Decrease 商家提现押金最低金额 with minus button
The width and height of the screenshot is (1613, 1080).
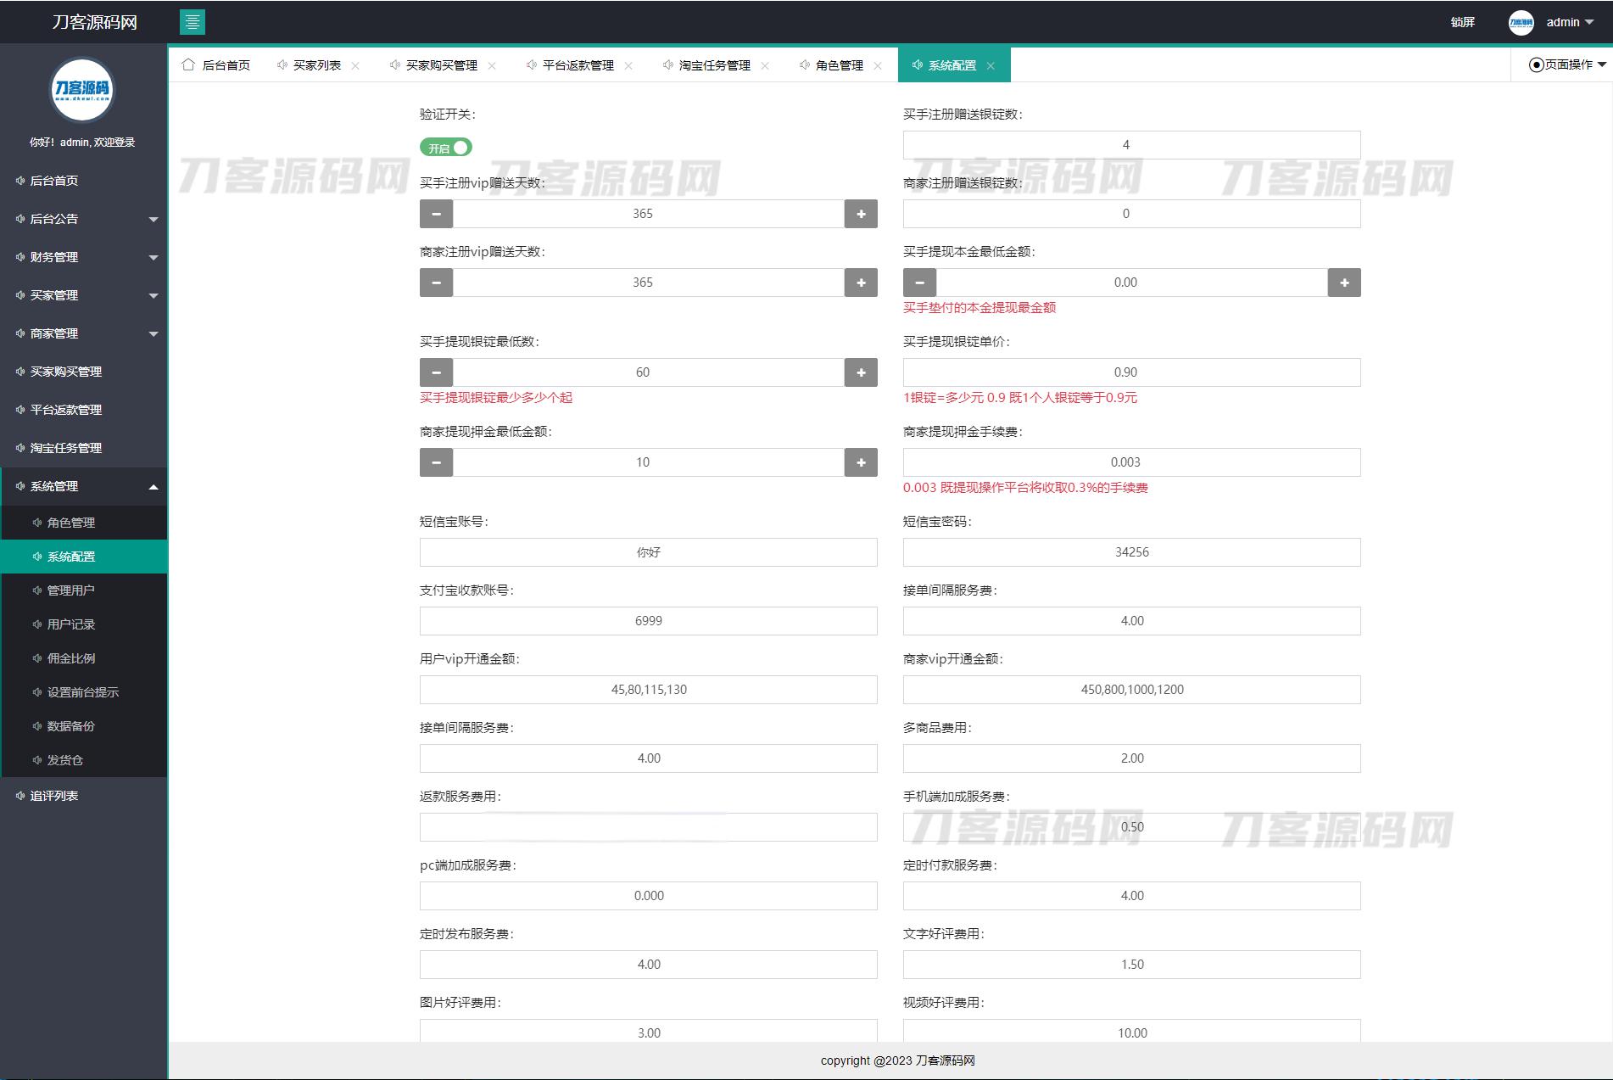pyautogui.click(x=436, y=462)
